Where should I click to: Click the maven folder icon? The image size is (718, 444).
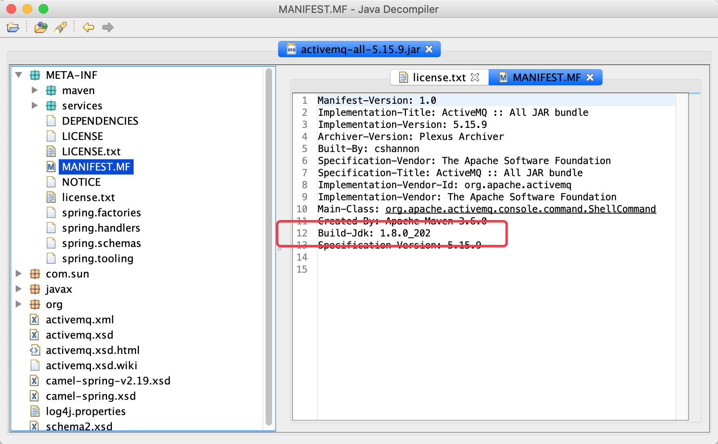click(x=51, y=90)
